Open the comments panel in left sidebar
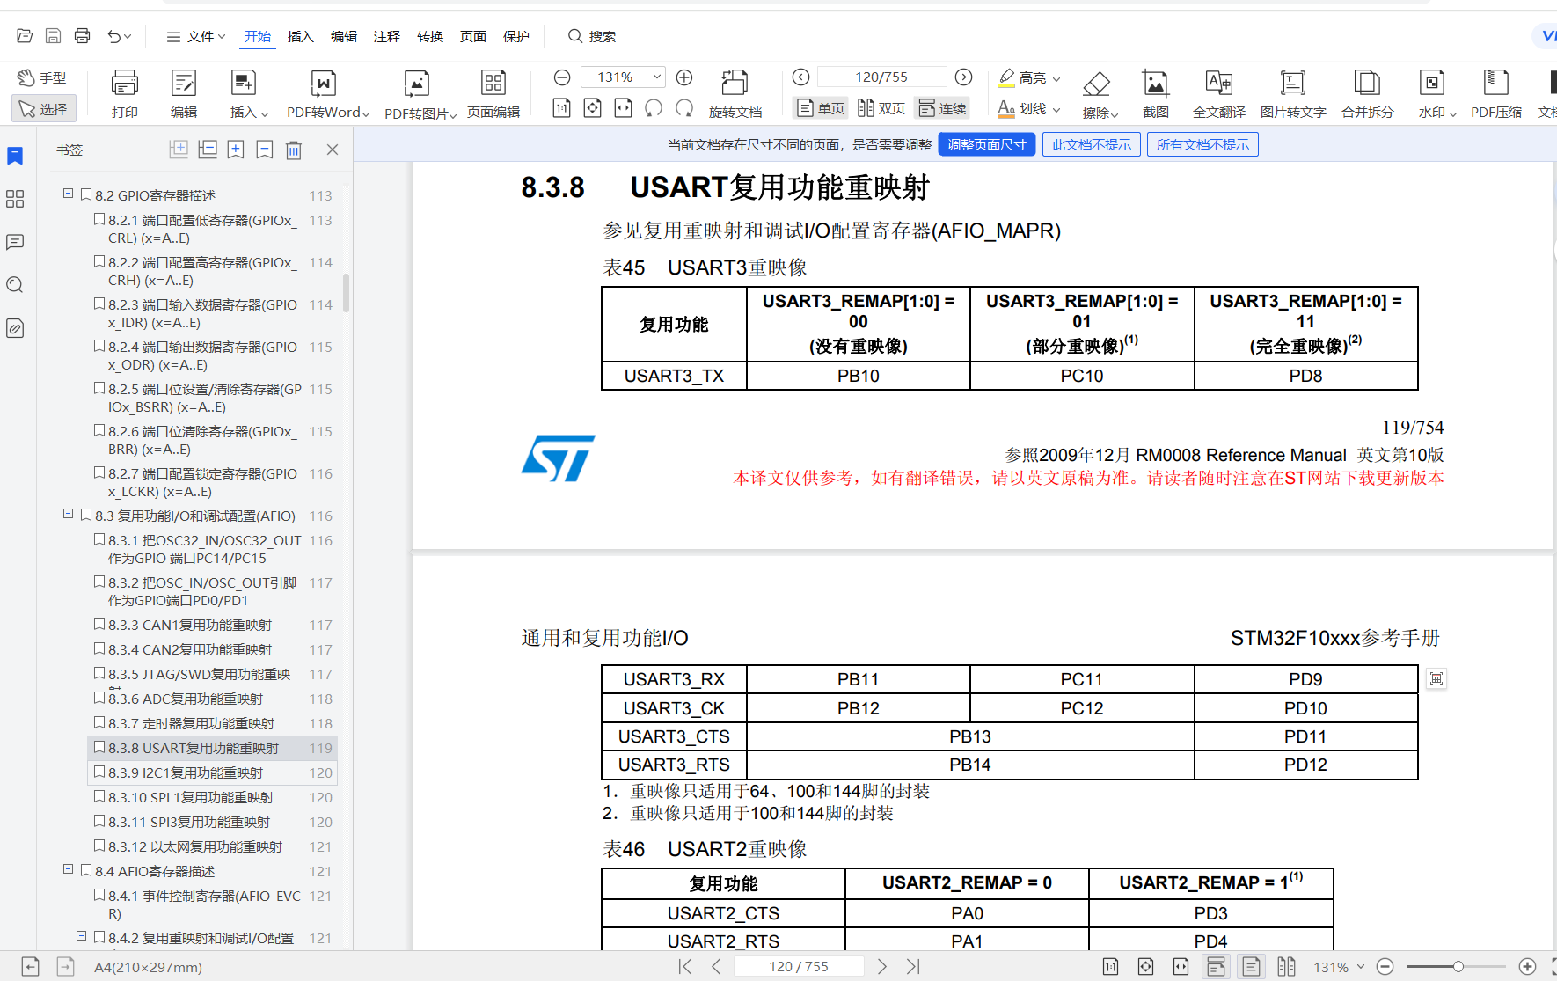 click(x=15, y=242)
